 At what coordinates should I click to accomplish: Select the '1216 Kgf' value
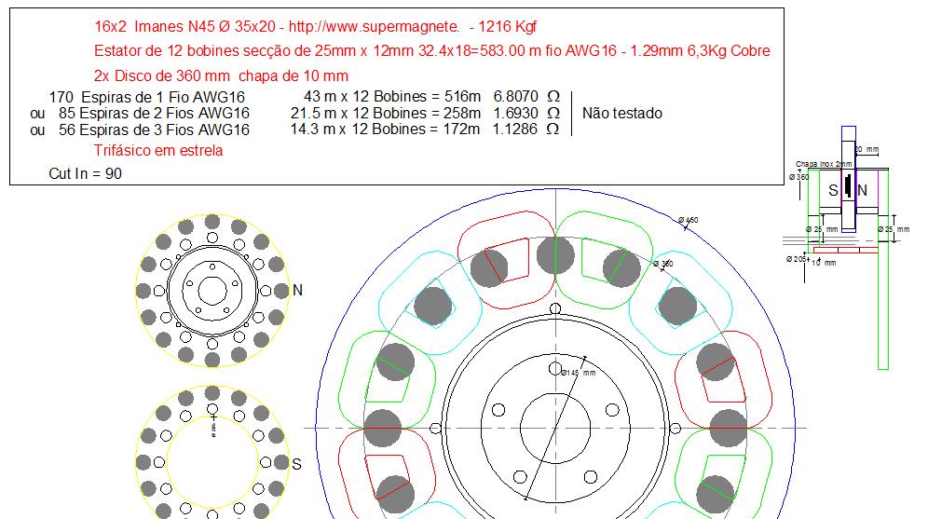coord(507,27)
